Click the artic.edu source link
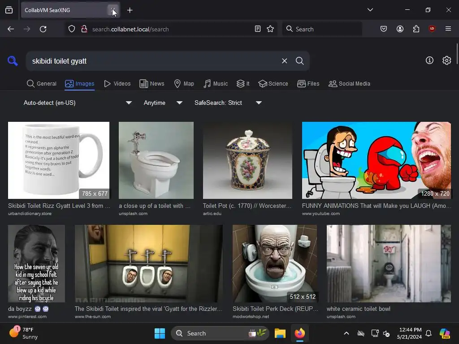 [x=212, y=214]
